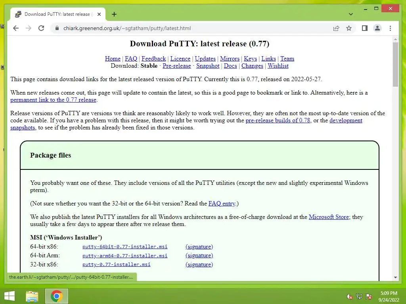Open signature for 64-bit Arm installer
The image size is (406, 304).
[x=199, y=255]
